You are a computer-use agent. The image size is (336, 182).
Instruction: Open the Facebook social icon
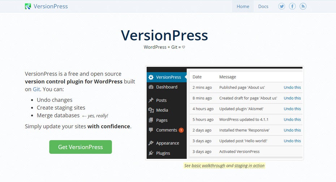[292, 6]
